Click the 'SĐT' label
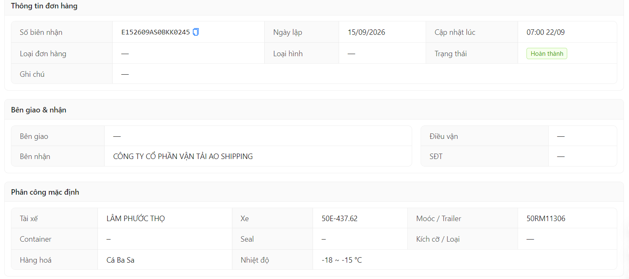Viewport: 629px width, 279px height. tap(436, 156)
